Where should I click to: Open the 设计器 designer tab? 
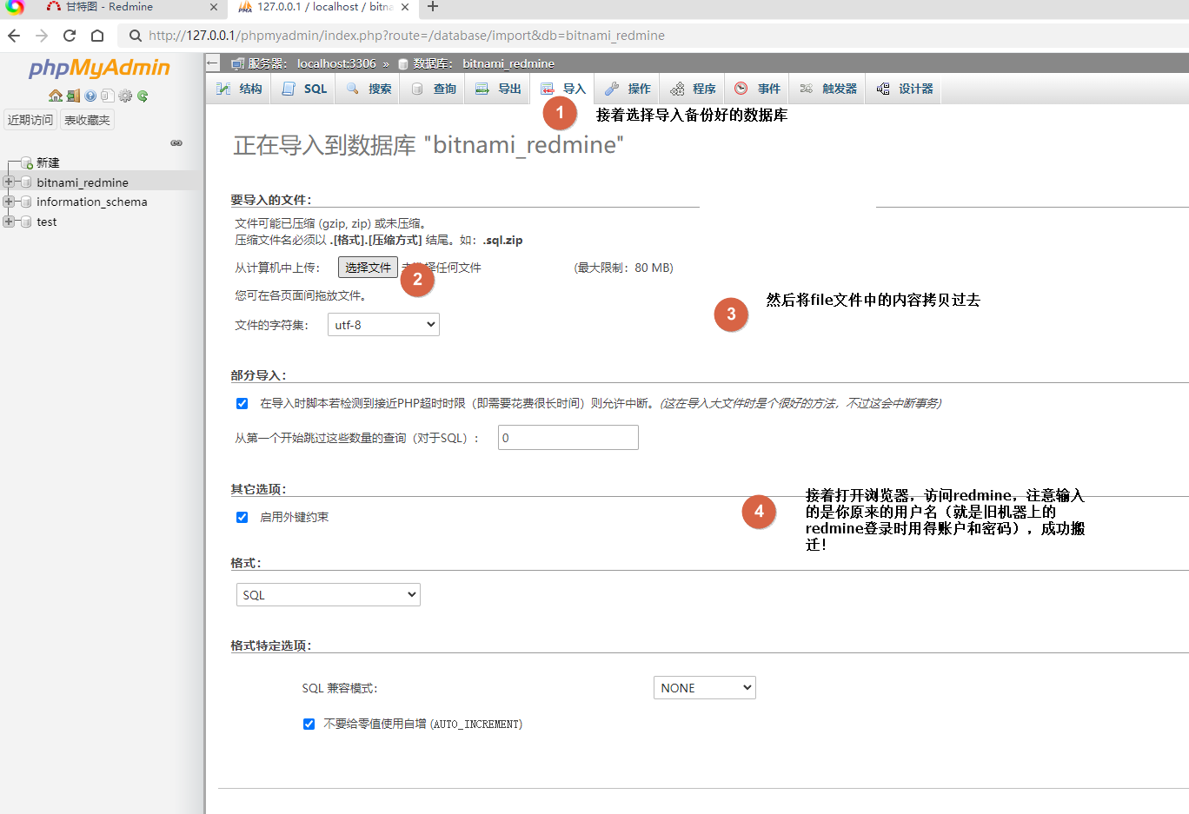click(904, 89)
